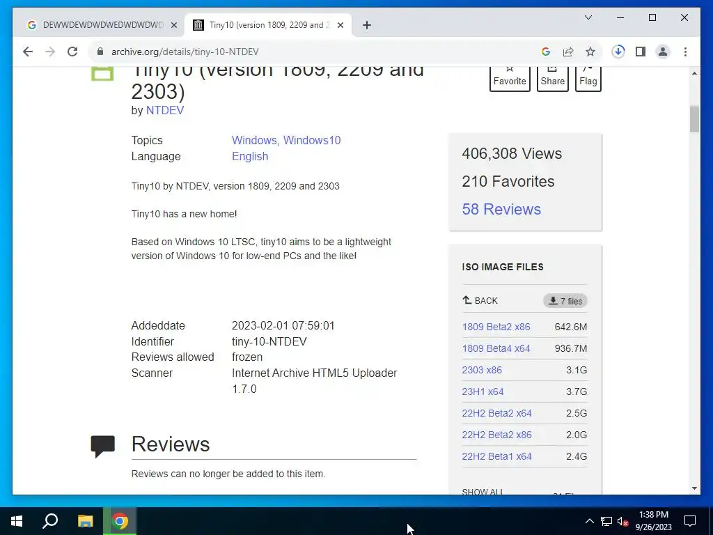
Task: Click the address bar URL
Action: [x=185, y=52]
